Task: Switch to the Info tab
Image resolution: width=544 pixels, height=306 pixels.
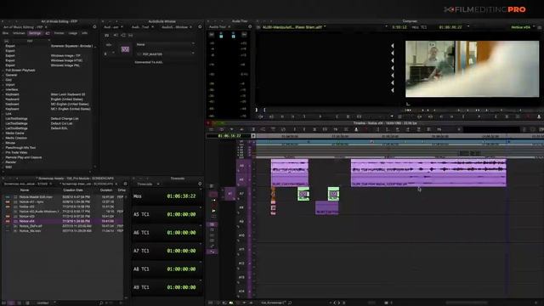Action: click(x=84, y=33)
